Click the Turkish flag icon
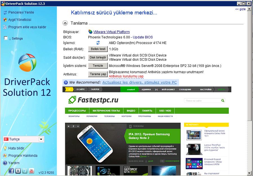253x176 pixels. (6, 139)
